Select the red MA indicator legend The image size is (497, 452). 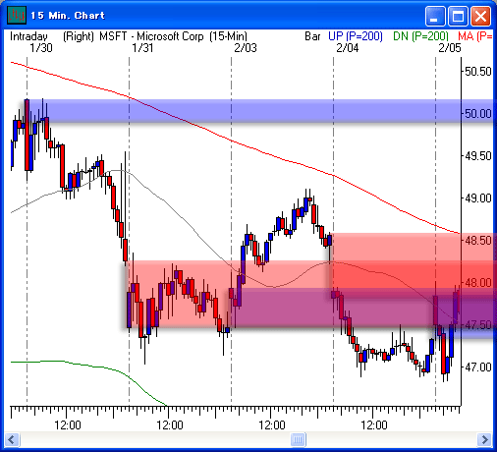(x=474, y=36)
